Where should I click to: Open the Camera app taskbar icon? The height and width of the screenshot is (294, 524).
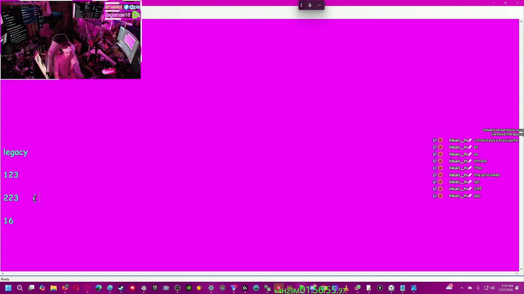click(166, 288)
